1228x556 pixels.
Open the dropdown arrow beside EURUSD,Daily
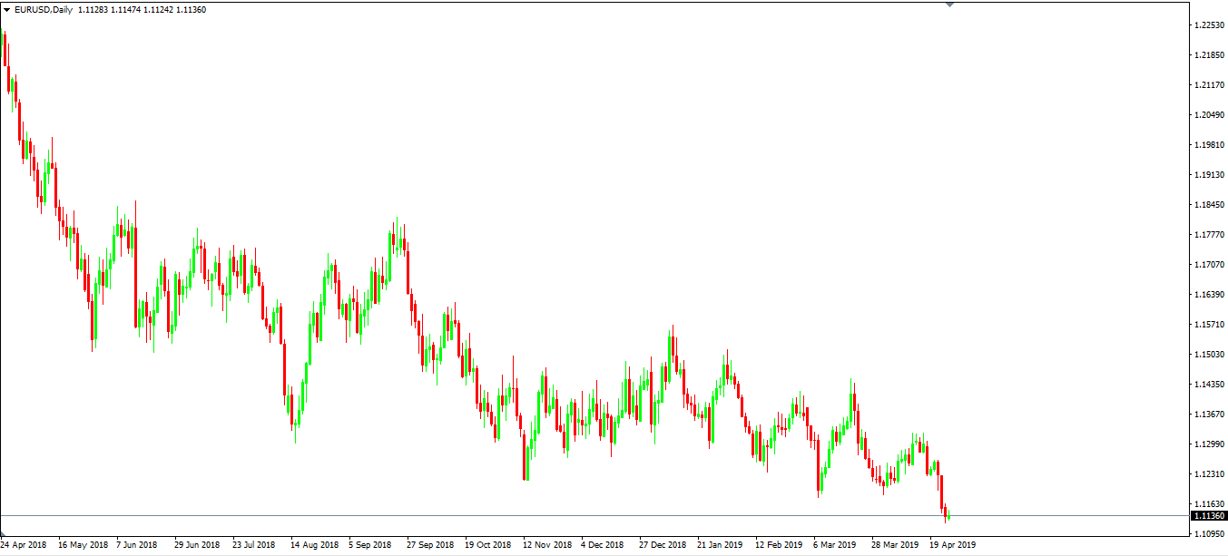(x=7, y=10)
